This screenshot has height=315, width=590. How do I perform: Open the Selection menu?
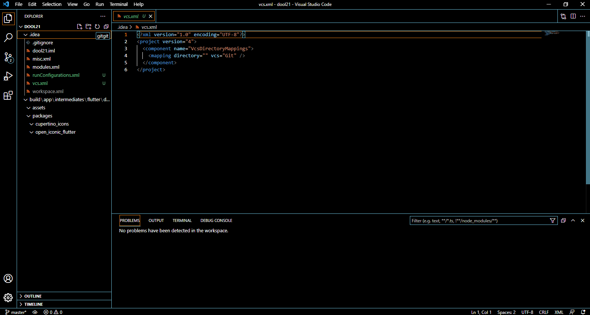coord(52,4)
